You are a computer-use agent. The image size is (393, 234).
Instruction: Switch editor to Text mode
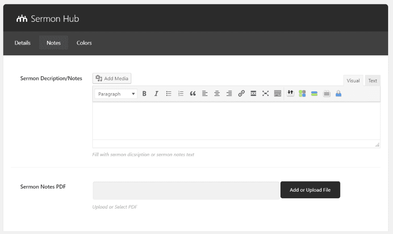pos(372,81)
